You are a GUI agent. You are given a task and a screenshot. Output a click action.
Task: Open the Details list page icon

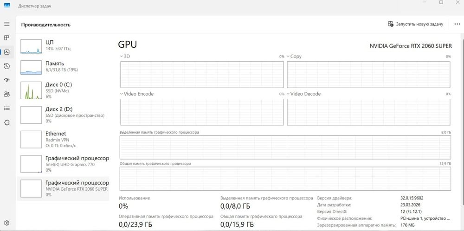coord(6,108)
